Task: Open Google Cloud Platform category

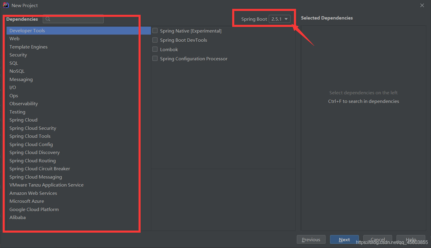Action: coord(79,209)
